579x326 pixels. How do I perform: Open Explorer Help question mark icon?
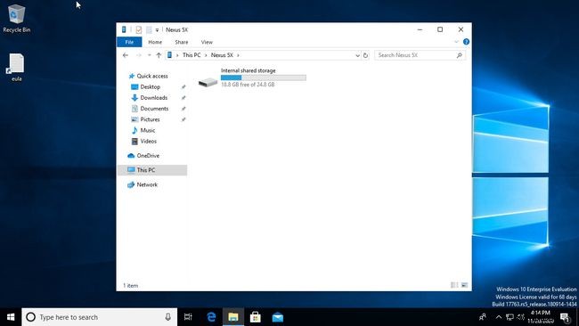click(x=466, y=42)
